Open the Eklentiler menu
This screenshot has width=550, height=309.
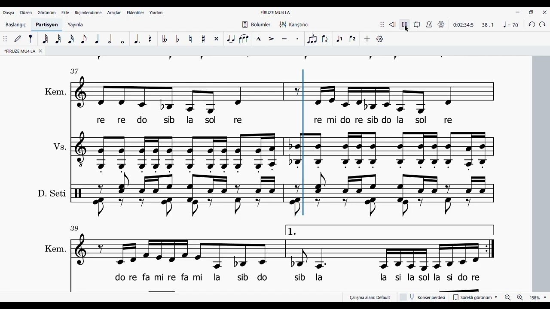(135, 12)
